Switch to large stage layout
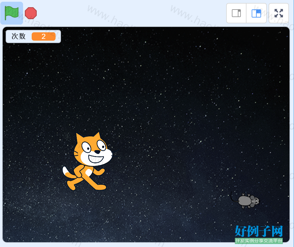Screen dimensions: 294x247 coord(256,13)
